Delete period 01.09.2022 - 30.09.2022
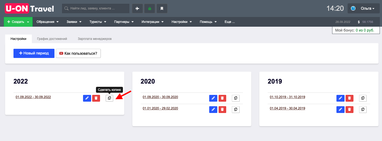382x141 pixels. [x=96, y=98]
